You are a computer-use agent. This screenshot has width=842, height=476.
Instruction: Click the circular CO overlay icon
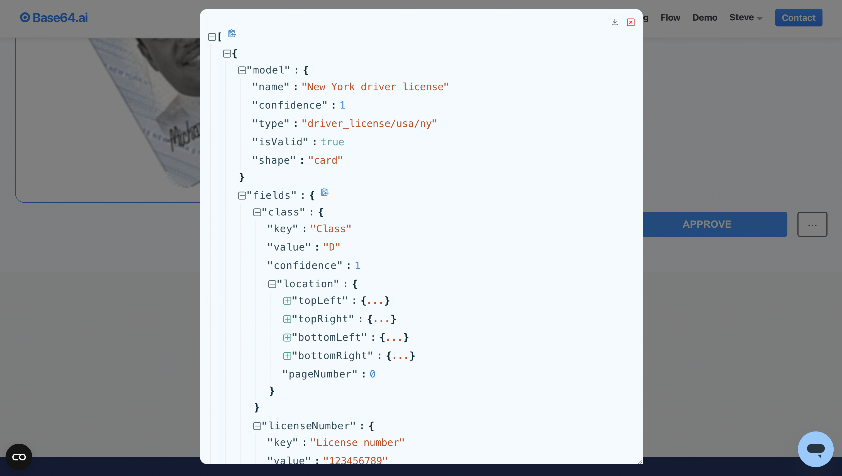[19, 457]
